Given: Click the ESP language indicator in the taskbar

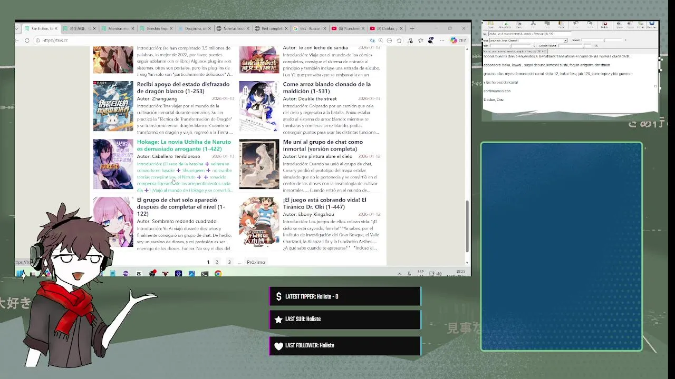Looking at the screenshot, I should pos(420,273).
